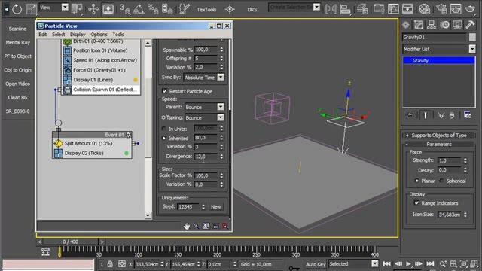Toggle the Spinner Snap icon
The height and width of the screenshot is (271, 482).
click(167, 9)
